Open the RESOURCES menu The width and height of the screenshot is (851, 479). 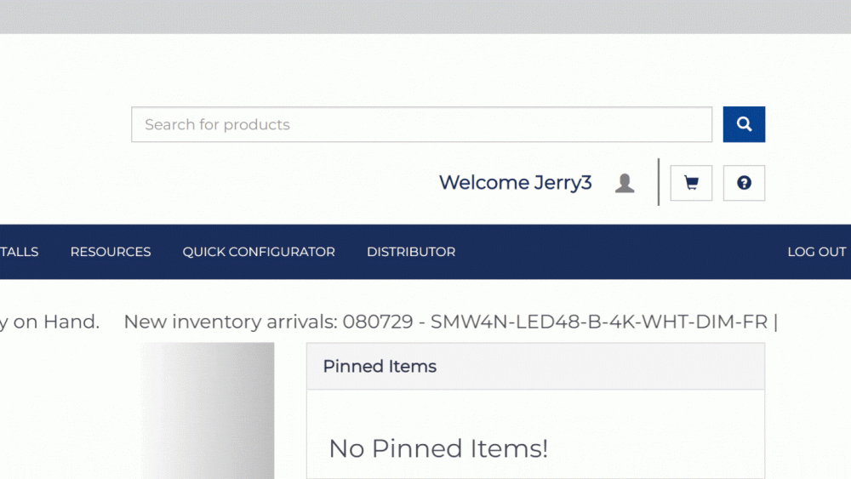[x=111, y=252]
